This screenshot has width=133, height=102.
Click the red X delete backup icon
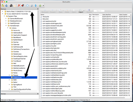19,6
